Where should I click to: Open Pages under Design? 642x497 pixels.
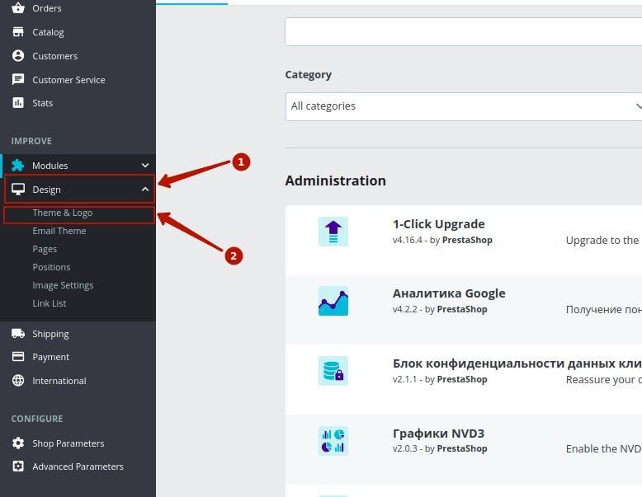pyautogui.click(x=45, y=249)
